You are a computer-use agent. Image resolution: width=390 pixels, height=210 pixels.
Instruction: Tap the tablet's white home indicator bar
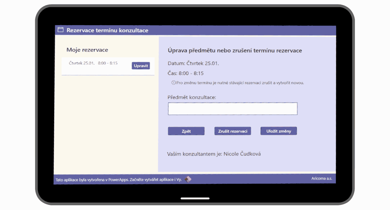[x=195, y=198]
